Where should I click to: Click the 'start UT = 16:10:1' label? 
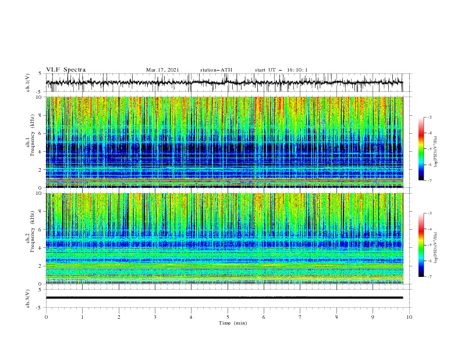point(281,70)
